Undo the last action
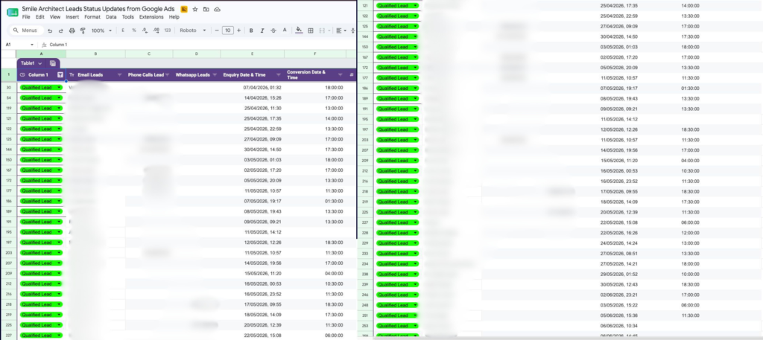 (x=50, y=30)
